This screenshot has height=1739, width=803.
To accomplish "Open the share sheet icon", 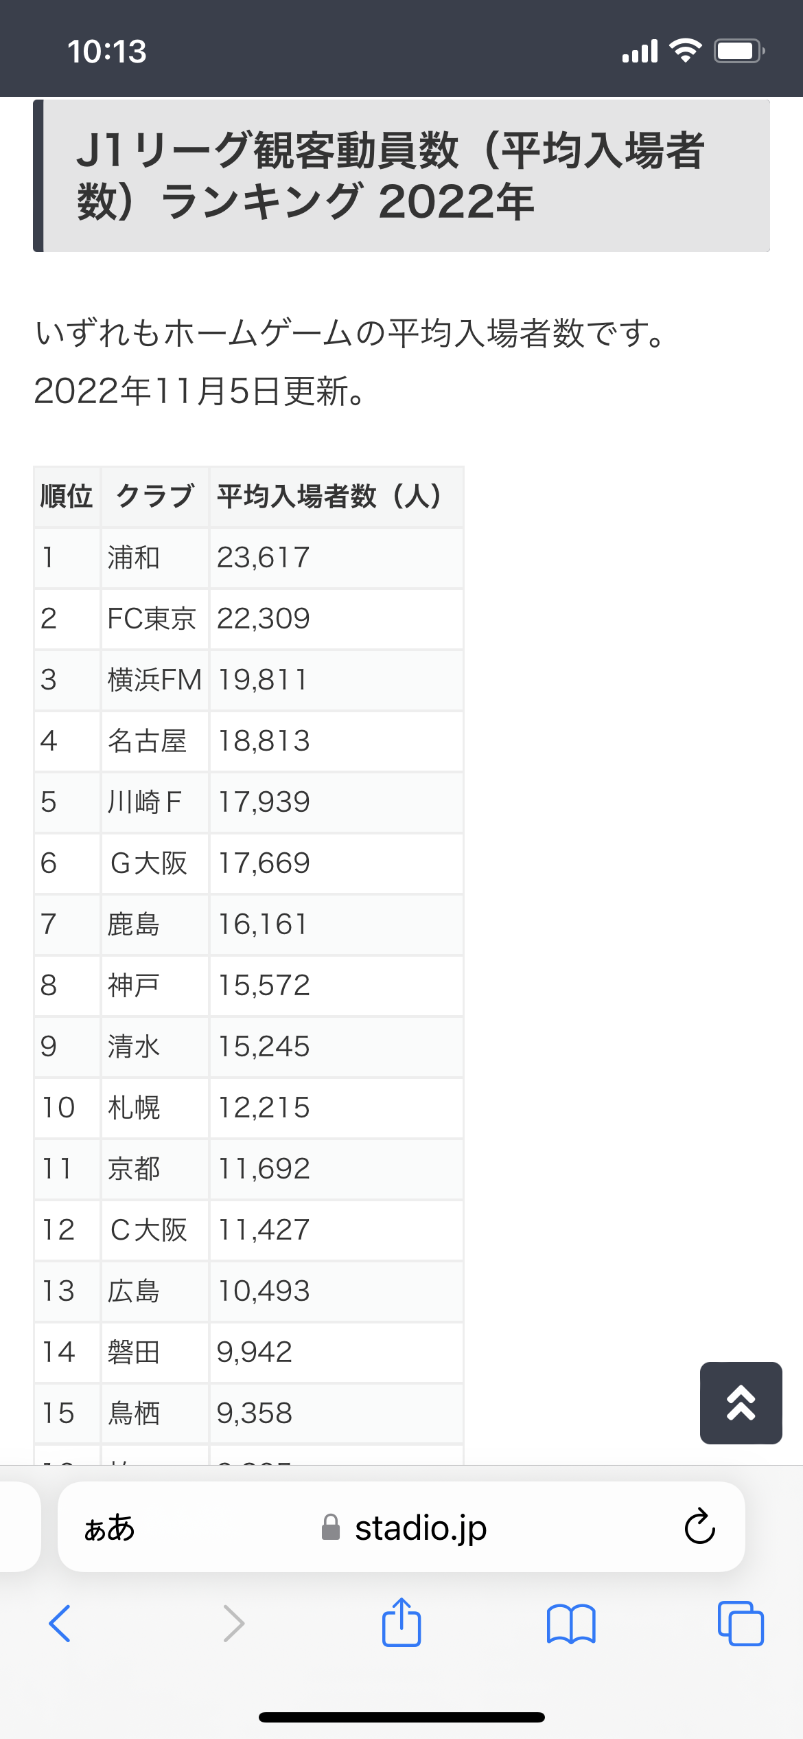I will click(401, 1622).
